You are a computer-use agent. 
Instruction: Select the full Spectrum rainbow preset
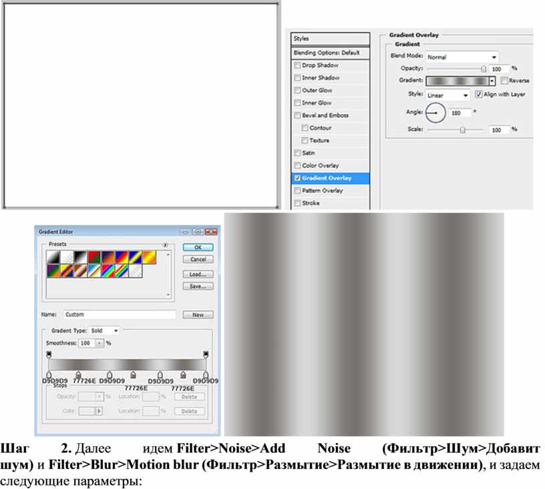[x=108, y=271]
